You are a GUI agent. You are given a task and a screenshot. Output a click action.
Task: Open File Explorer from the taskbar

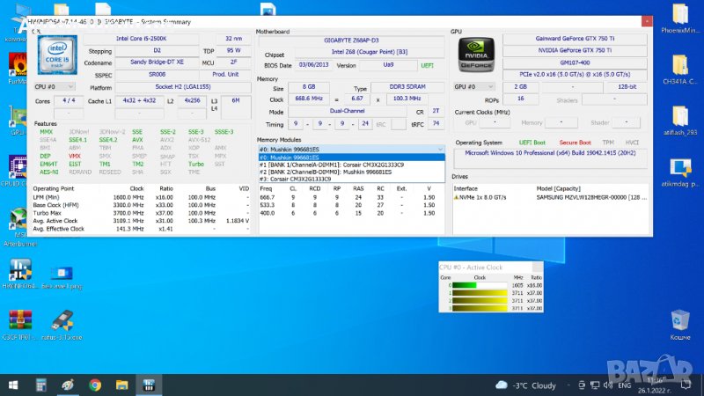click(x=122, y=385)
